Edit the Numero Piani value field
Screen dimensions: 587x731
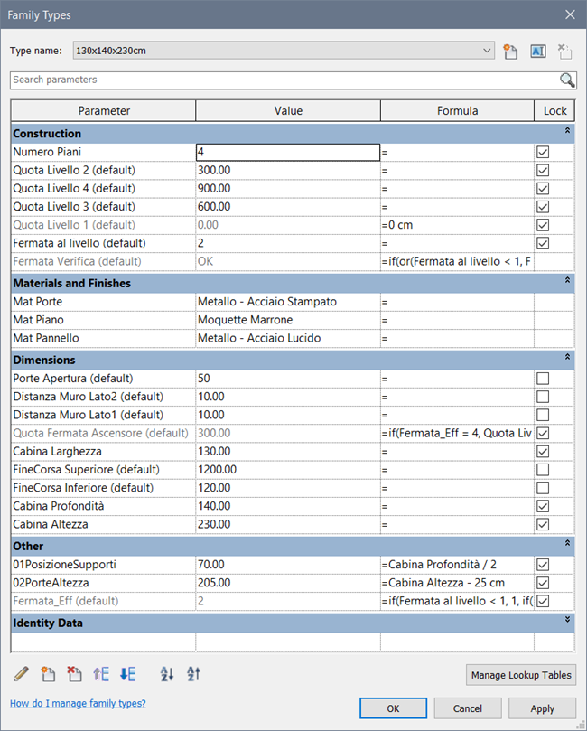[288, 152]
